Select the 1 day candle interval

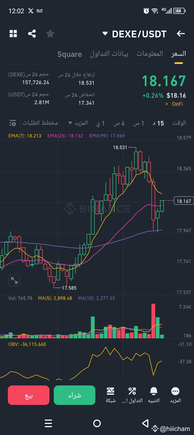click(101, 123)
